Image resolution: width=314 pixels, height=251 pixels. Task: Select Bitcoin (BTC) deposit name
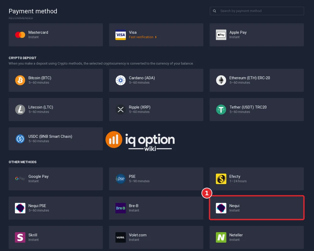click(40, 78)
